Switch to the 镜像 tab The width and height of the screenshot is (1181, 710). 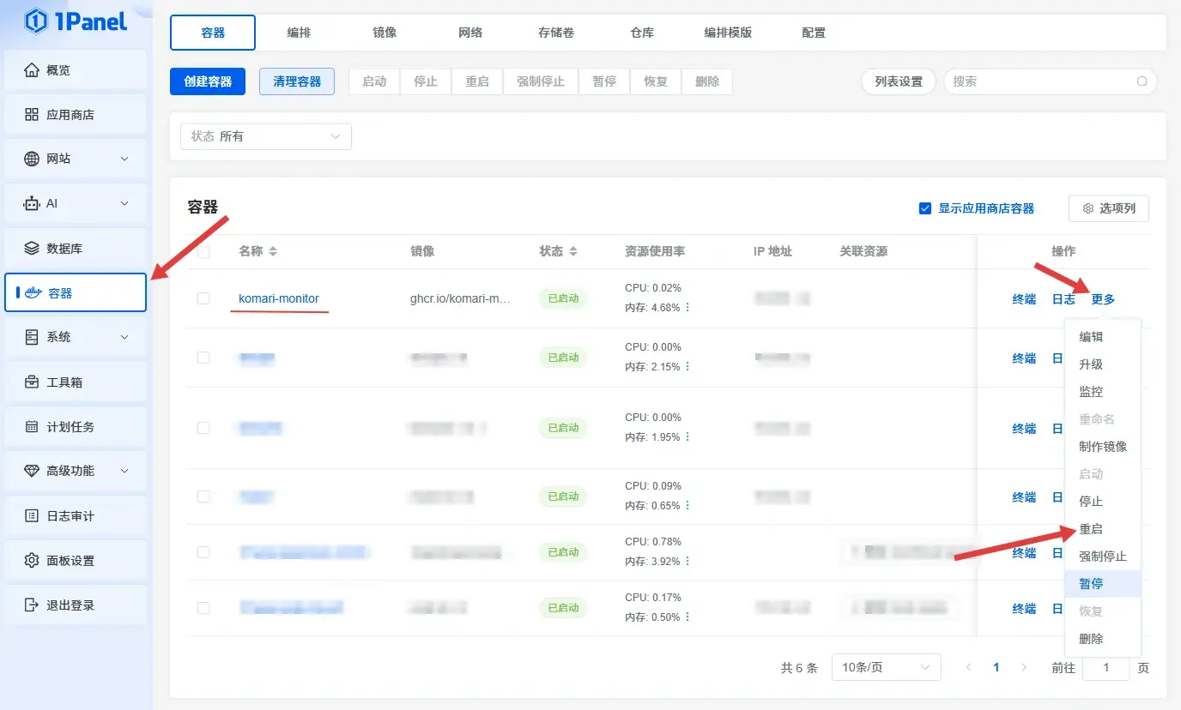[385, 33]
